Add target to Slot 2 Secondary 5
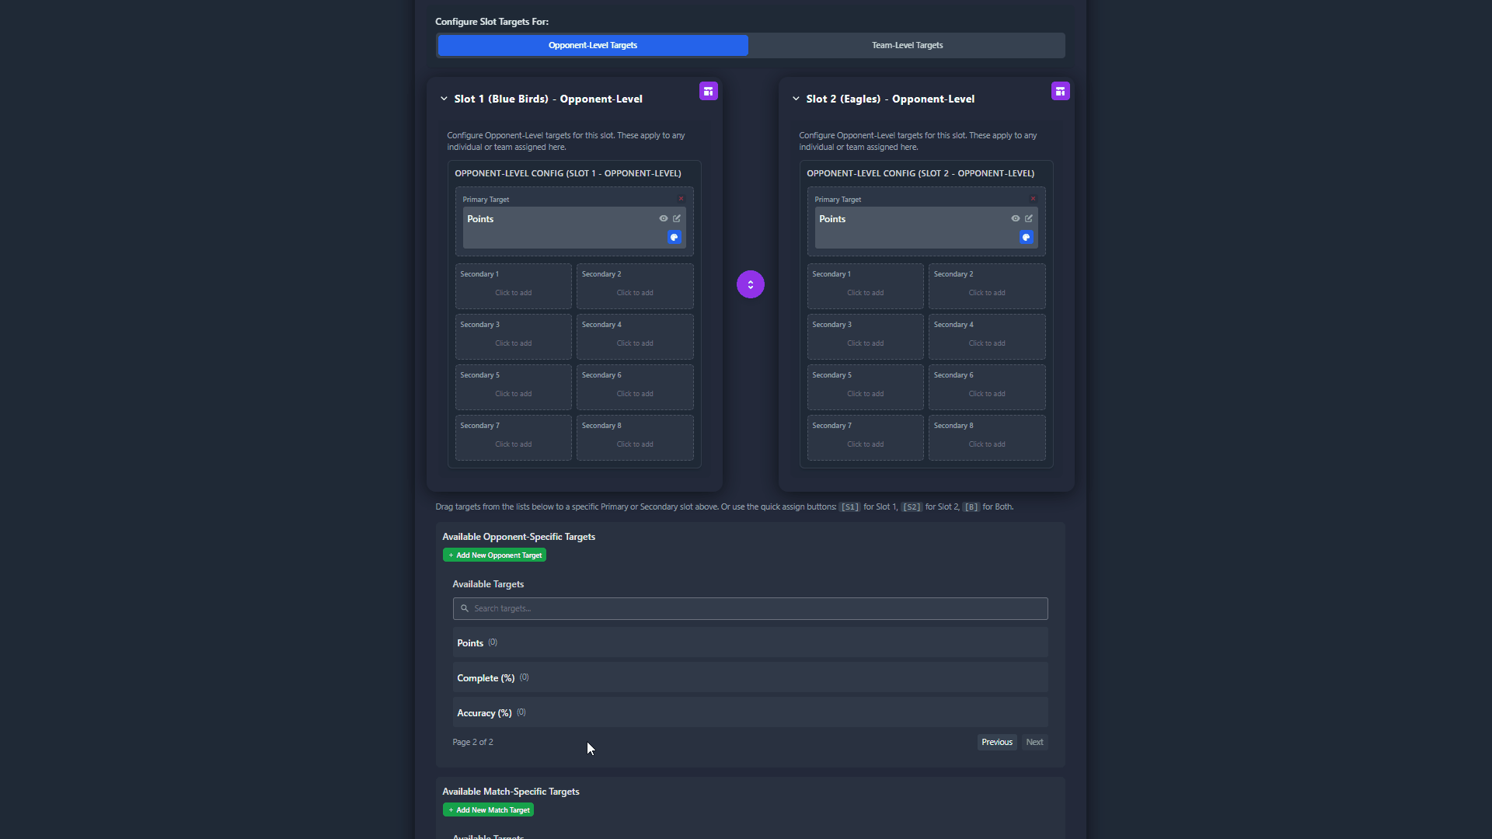 pyautogui.click(x=866, y=388)
